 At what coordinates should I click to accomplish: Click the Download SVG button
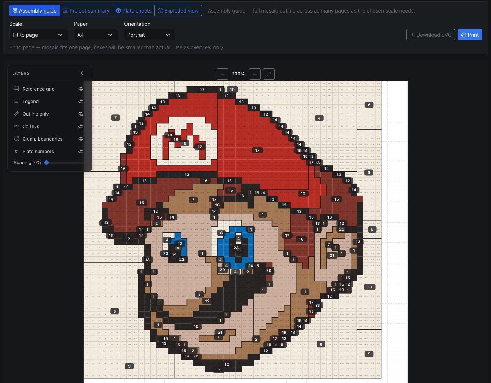(x=431, y=35)
